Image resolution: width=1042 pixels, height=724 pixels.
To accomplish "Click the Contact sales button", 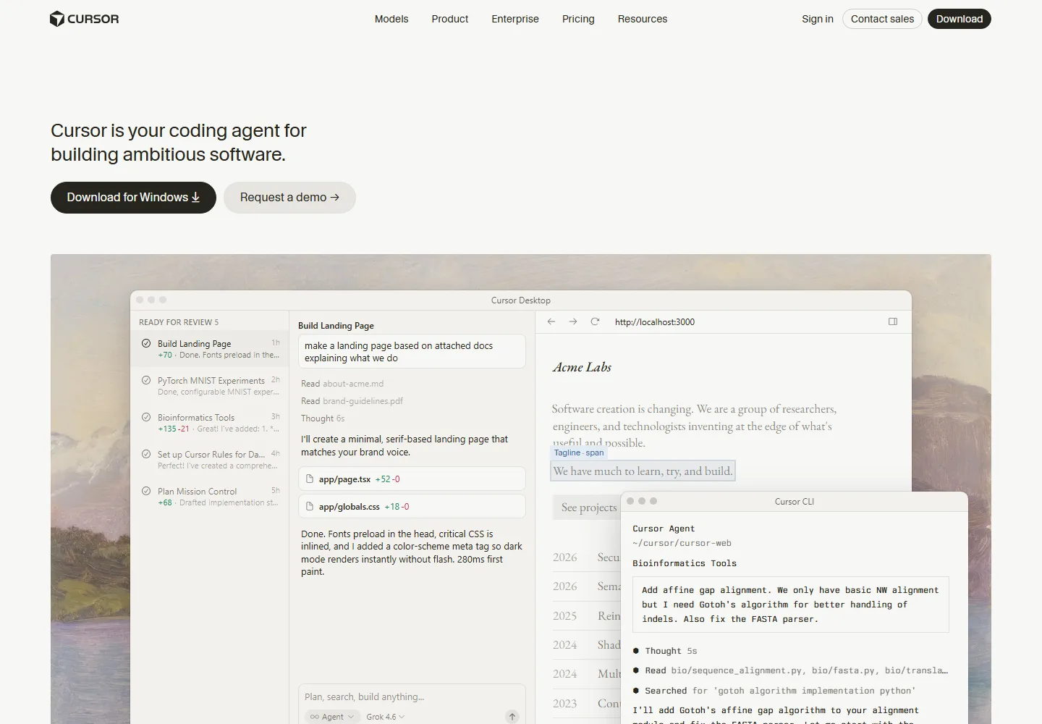I will pos(882,19).
